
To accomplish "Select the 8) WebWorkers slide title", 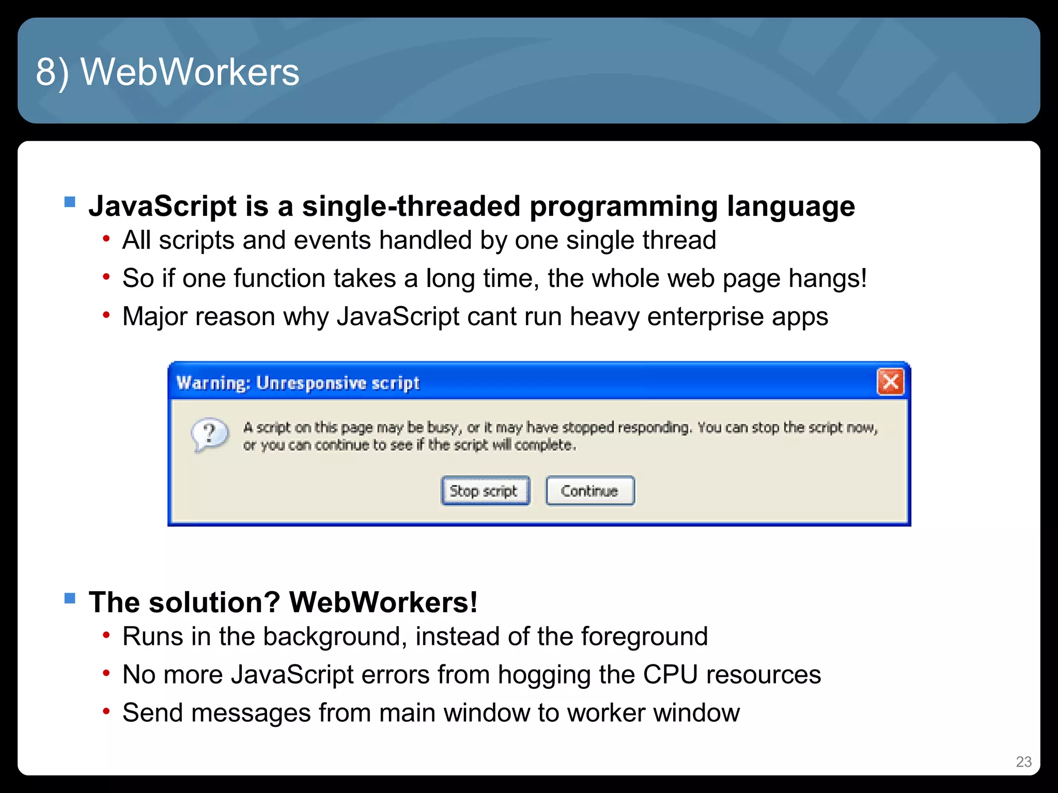I will (167, 72).
